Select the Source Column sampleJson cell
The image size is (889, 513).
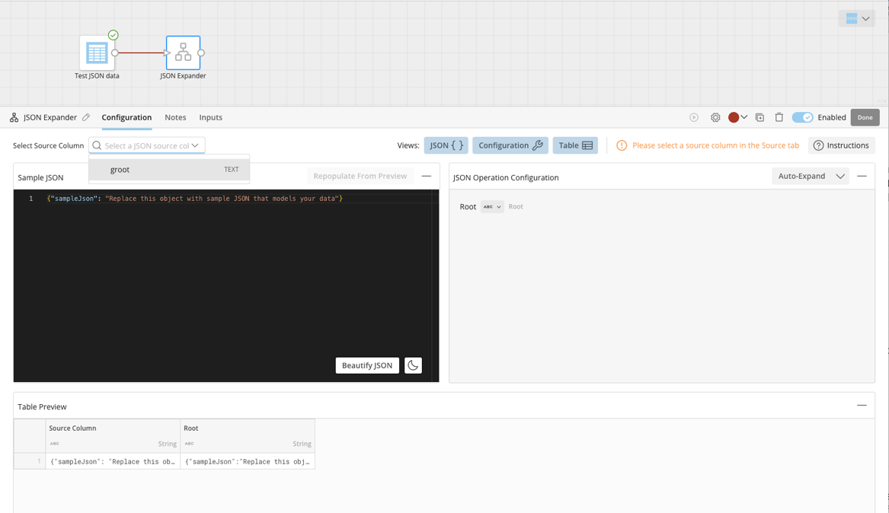pos(113,461)
